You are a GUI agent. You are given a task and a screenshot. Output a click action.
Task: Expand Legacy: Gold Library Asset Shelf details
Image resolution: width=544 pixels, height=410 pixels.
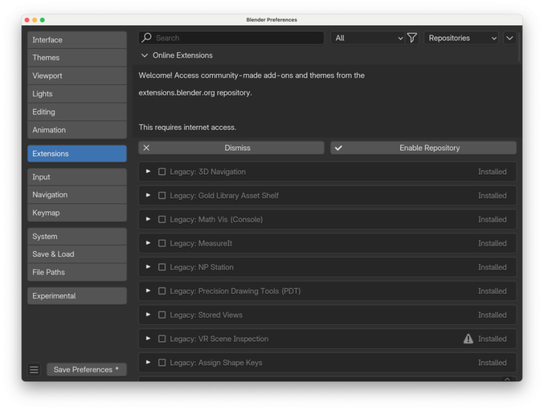tap(148, 196)
